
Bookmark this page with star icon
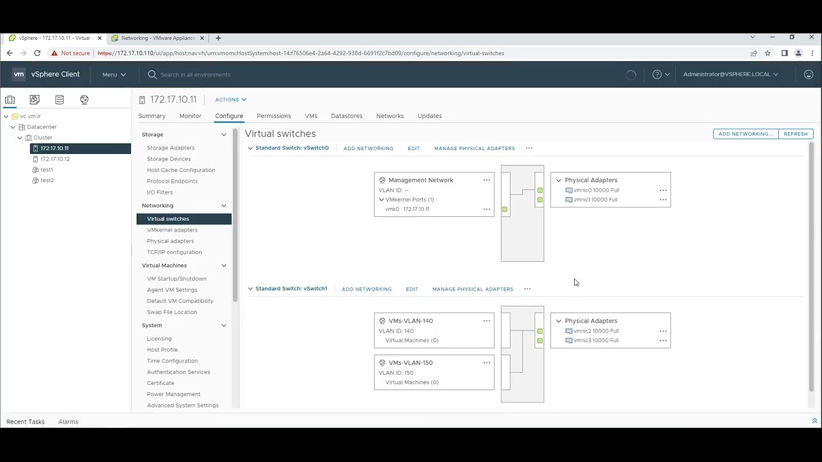click(x=767, y=53)
